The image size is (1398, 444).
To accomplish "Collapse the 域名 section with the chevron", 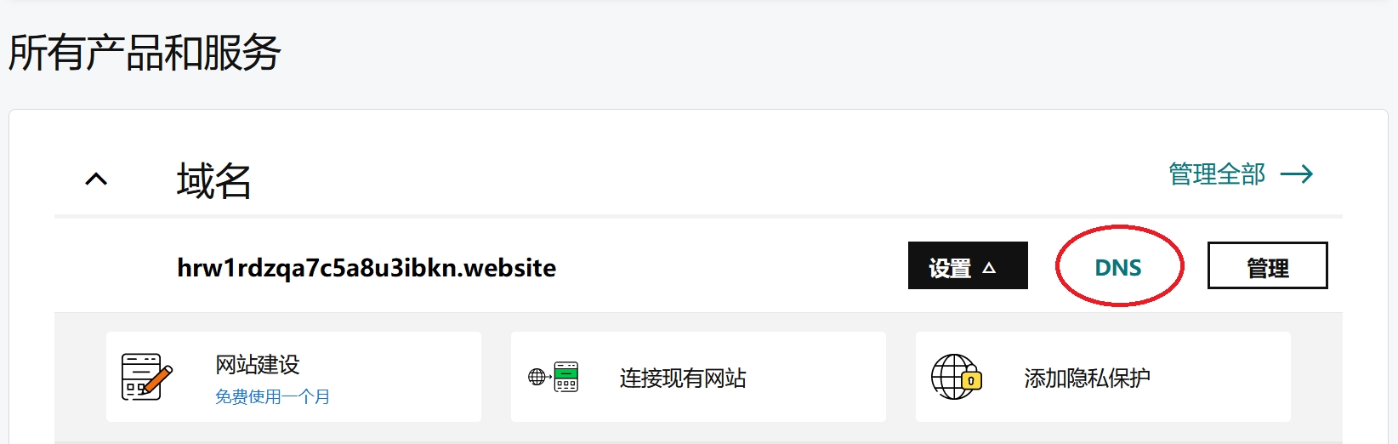I will (97, 179).
